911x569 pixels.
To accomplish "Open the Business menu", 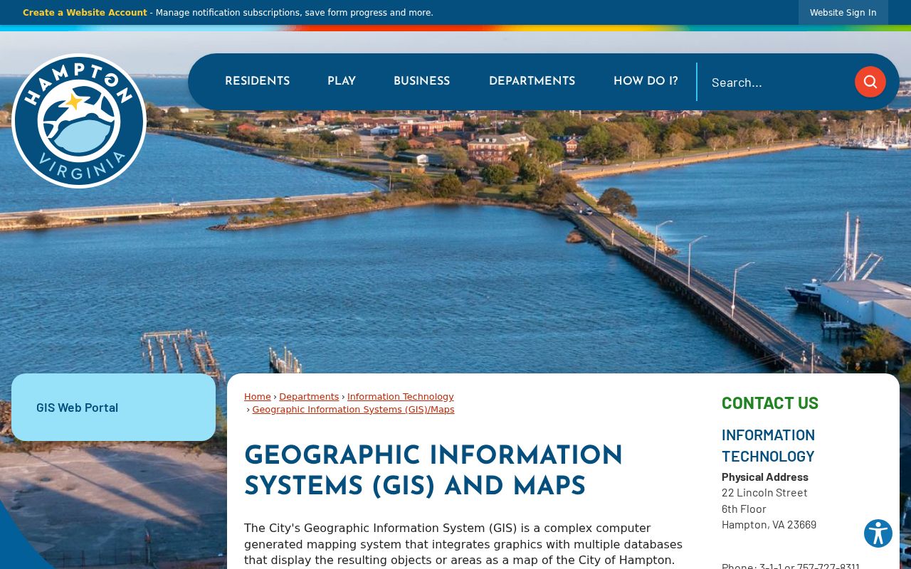I will pos(421,82).
